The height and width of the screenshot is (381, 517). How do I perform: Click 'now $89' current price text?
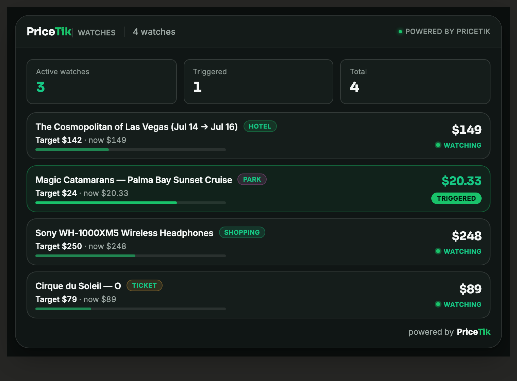tap(100, 299)
